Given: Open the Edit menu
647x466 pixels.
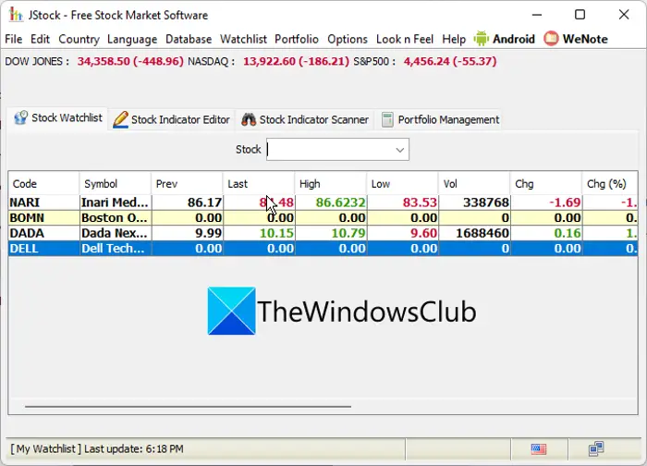Looking at the screenshot, I should (x=40, y=39).
